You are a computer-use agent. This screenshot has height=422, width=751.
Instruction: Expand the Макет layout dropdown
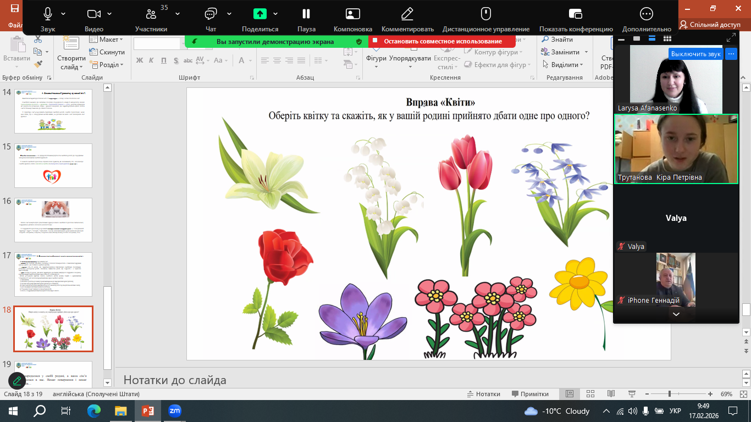(112, 40)
